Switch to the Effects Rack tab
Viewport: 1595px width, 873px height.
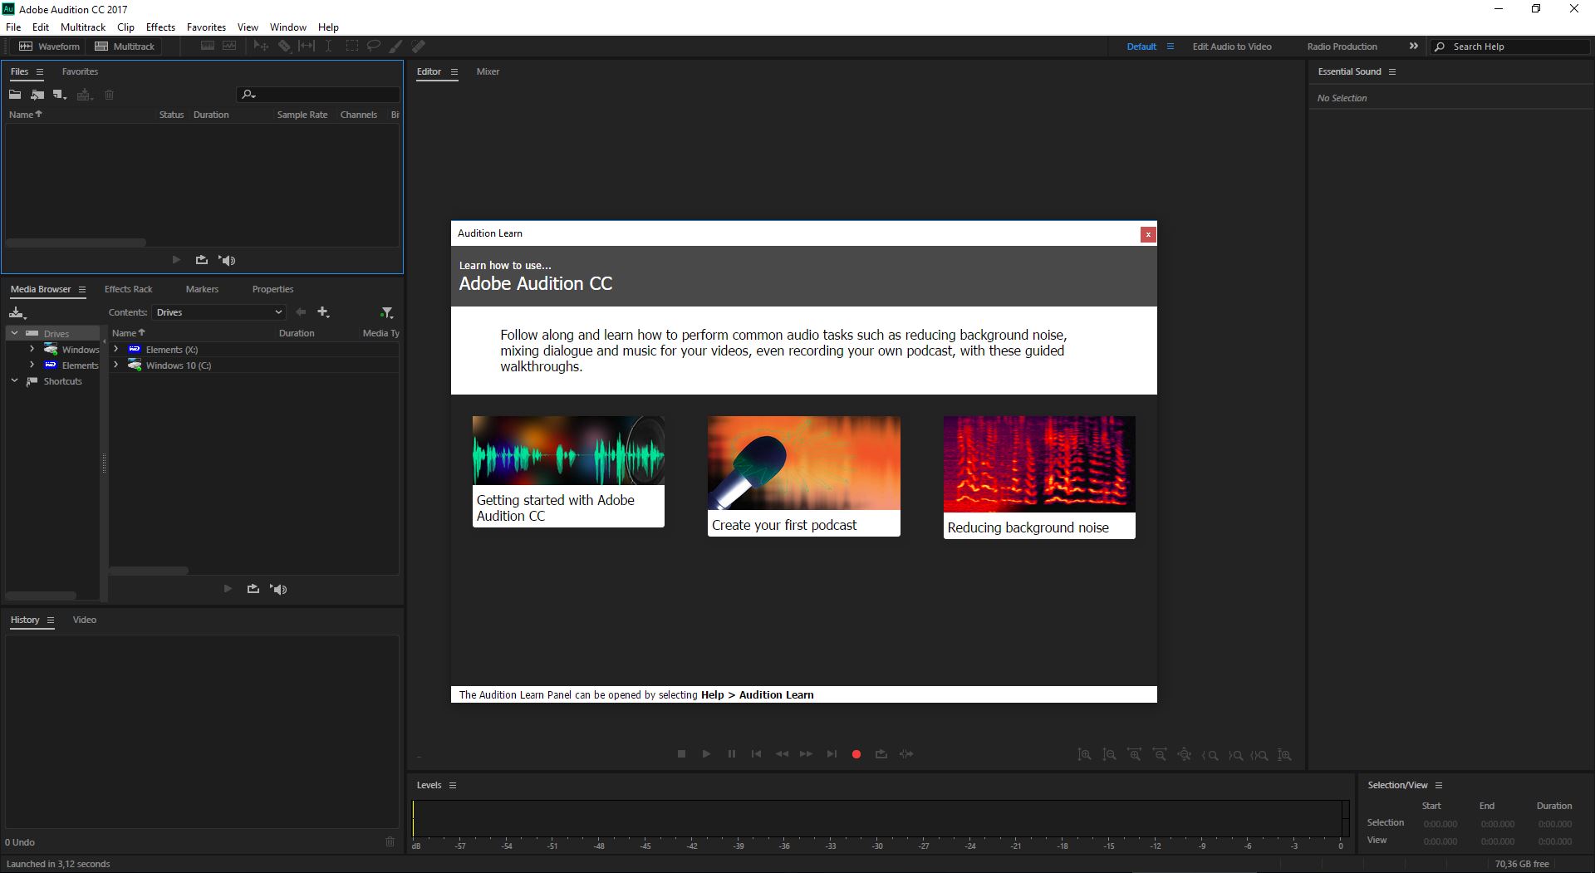pos(128,289)
